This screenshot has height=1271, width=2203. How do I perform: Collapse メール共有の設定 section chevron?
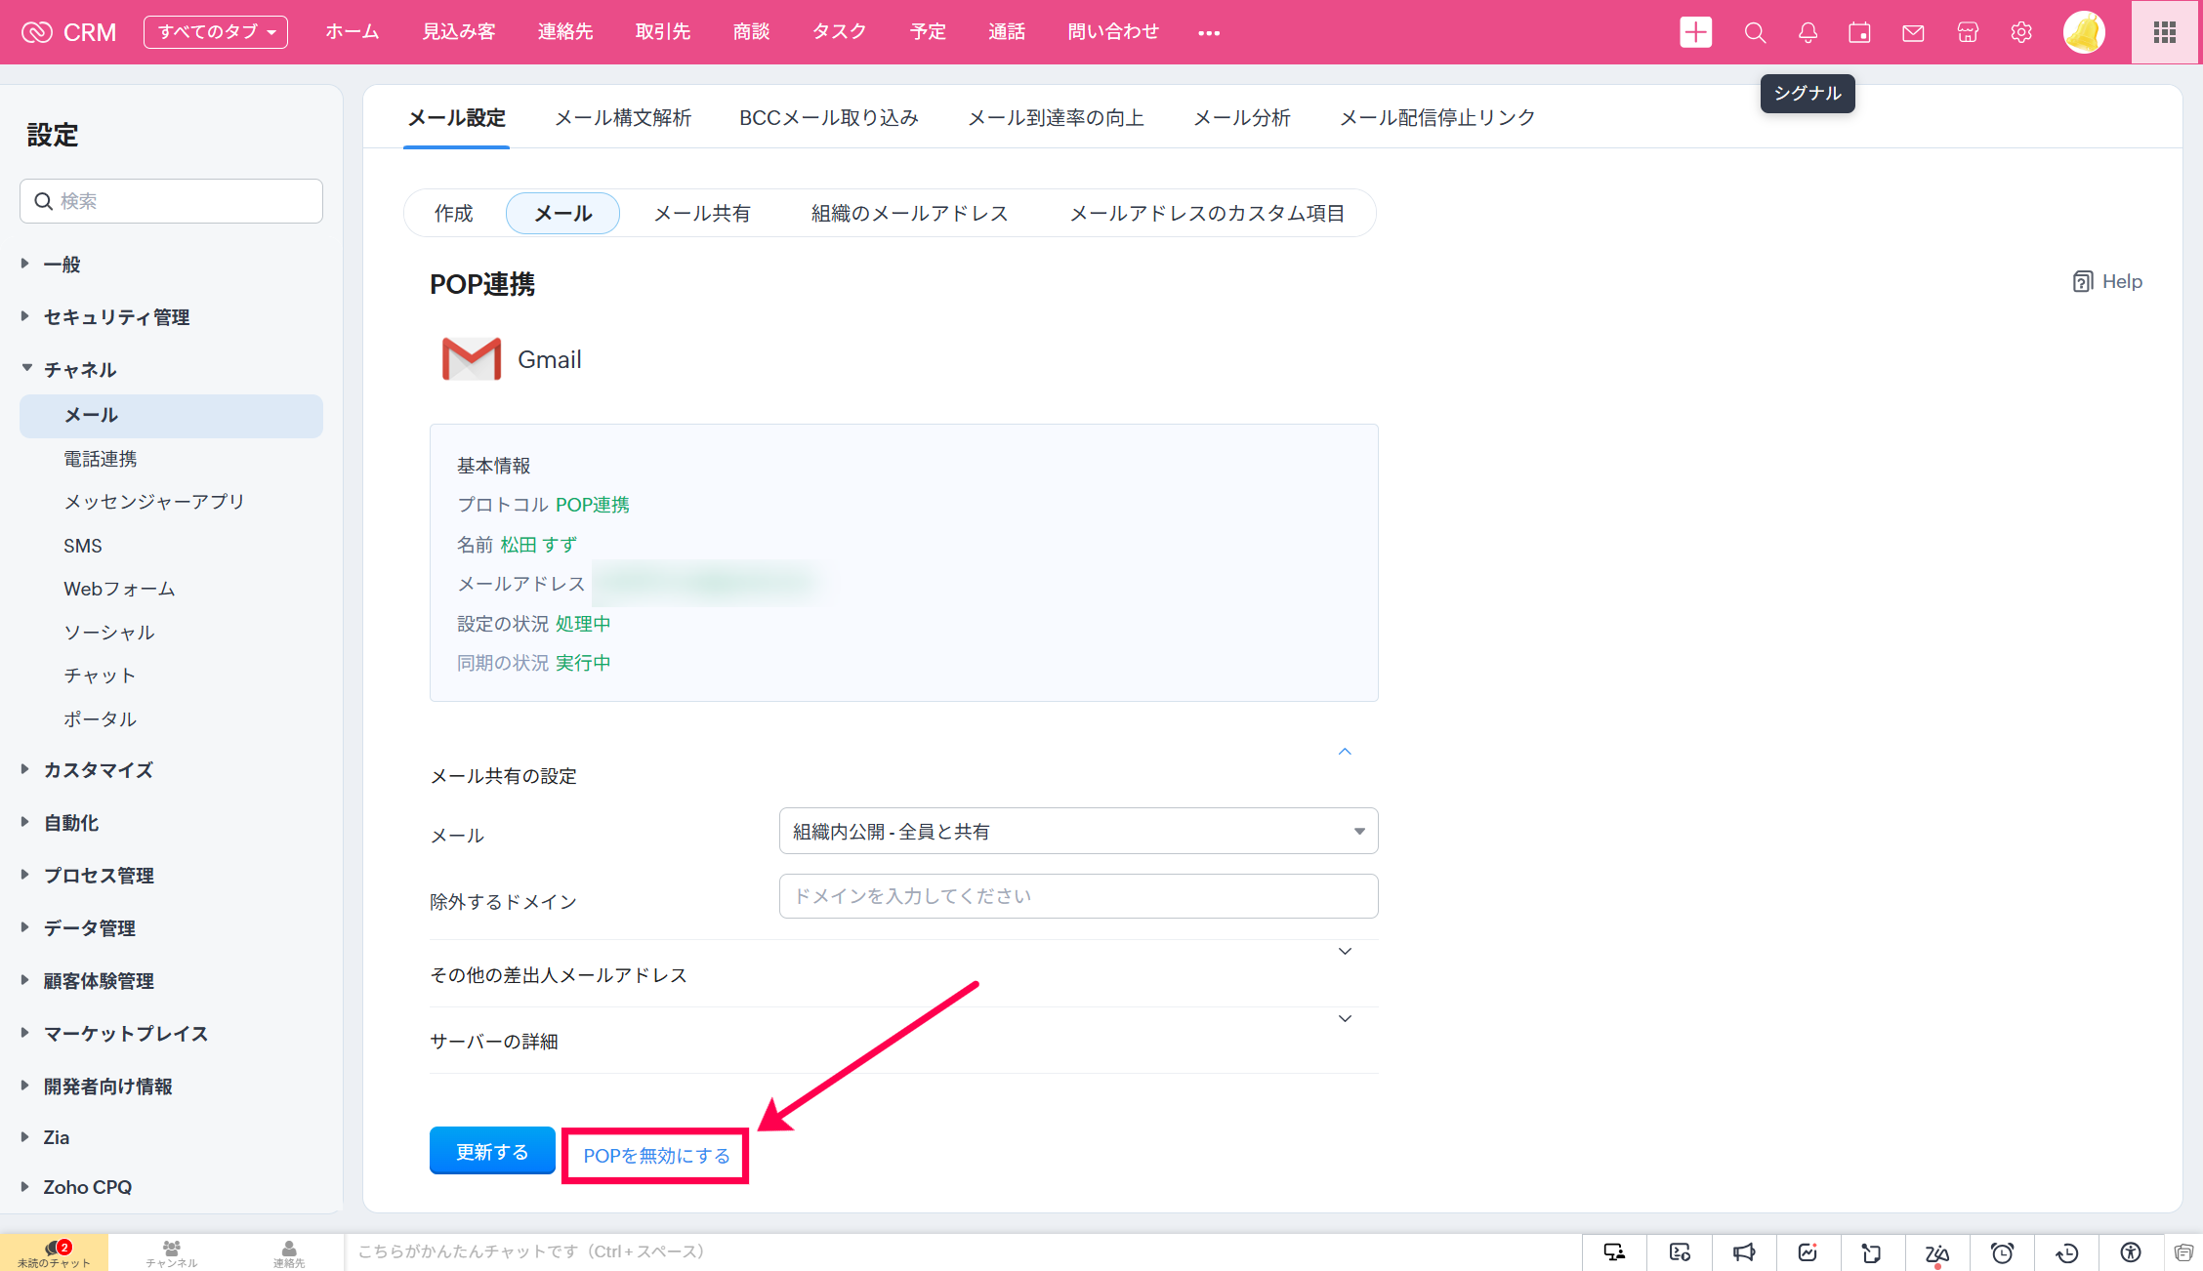pos(1345,752)
